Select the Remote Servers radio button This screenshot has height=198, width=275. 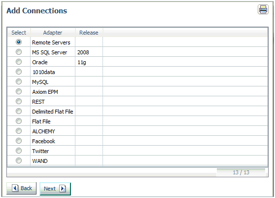(x=19, y=42)
